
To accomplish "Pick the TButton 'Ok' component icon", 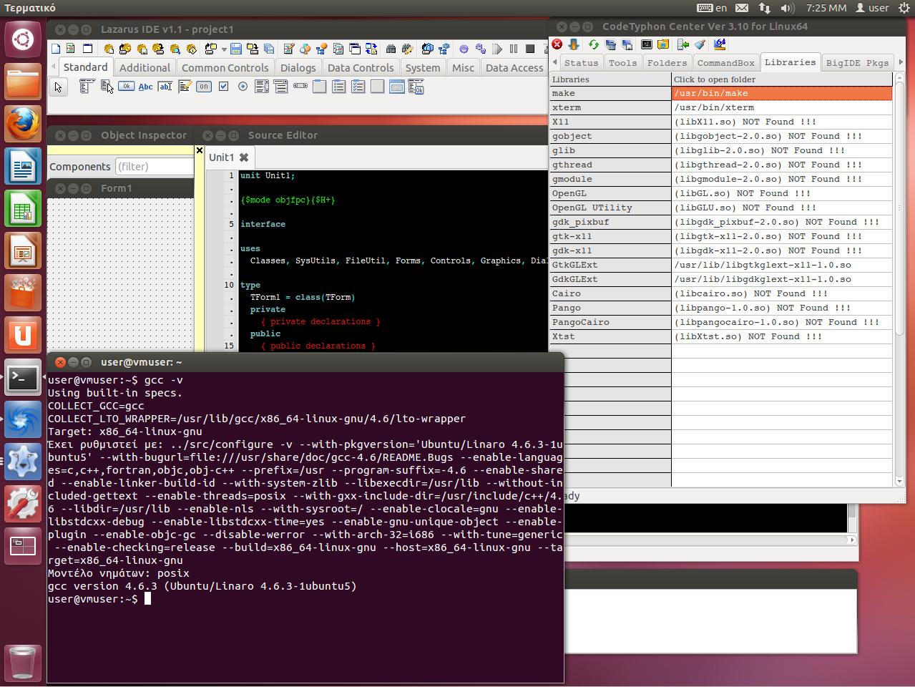I will (x=126, y=87).
